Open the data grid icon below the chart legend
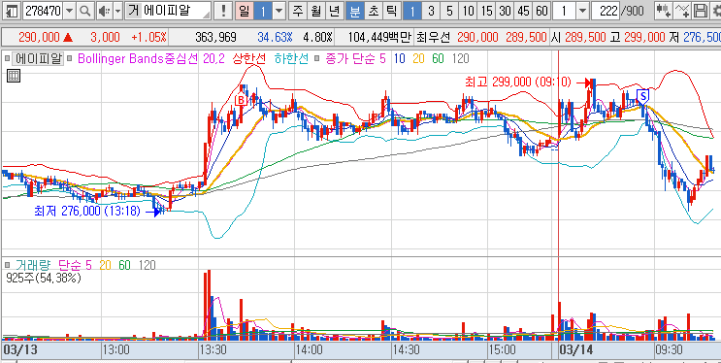Viewport: 721px width, 363px height. [x=14, y=76]
